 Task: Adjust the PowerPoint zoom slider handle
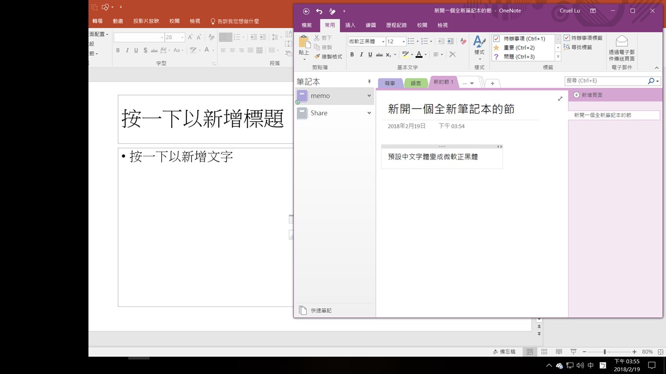click(x=605, y=352)
